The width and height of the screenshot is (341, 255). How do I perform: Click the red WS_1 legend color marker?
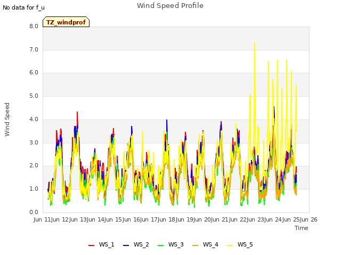pyautogui.click(x=91, y=245)
